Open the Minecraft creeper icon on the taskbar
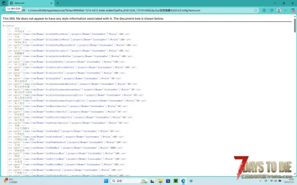 coord(176,181)
